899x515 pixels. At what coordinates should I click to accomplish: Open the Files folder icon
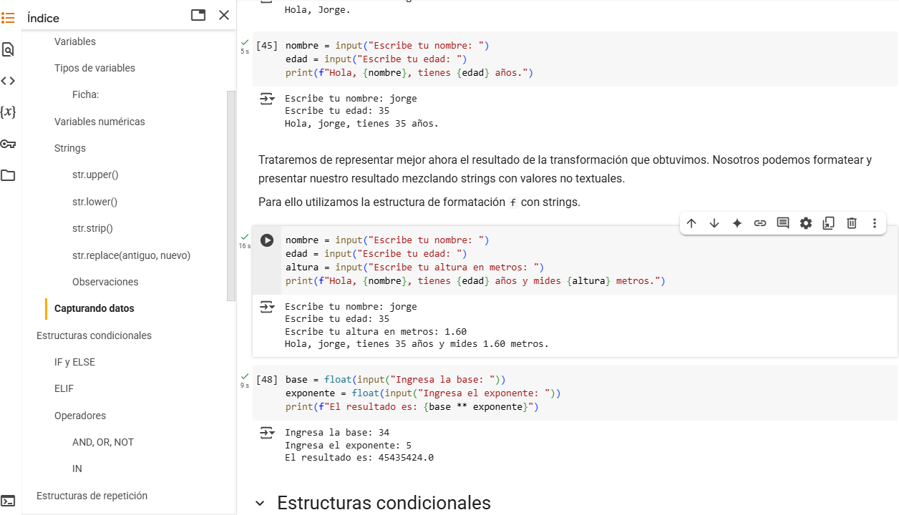(x=8, y=175)
